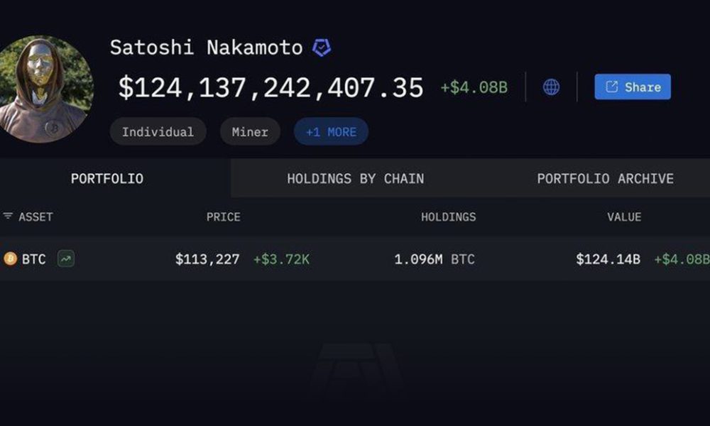Select the Individual tag
710x426 pixels.
click(158, 132)
